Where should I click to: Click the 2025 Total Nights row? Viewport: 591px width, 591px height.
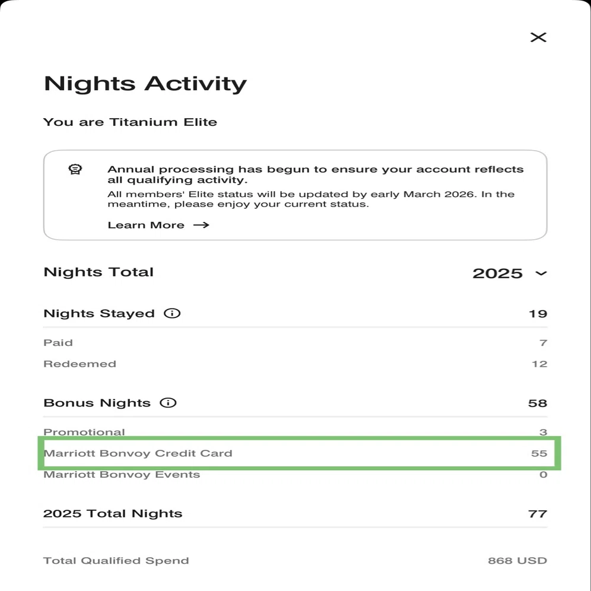[295, 513]
